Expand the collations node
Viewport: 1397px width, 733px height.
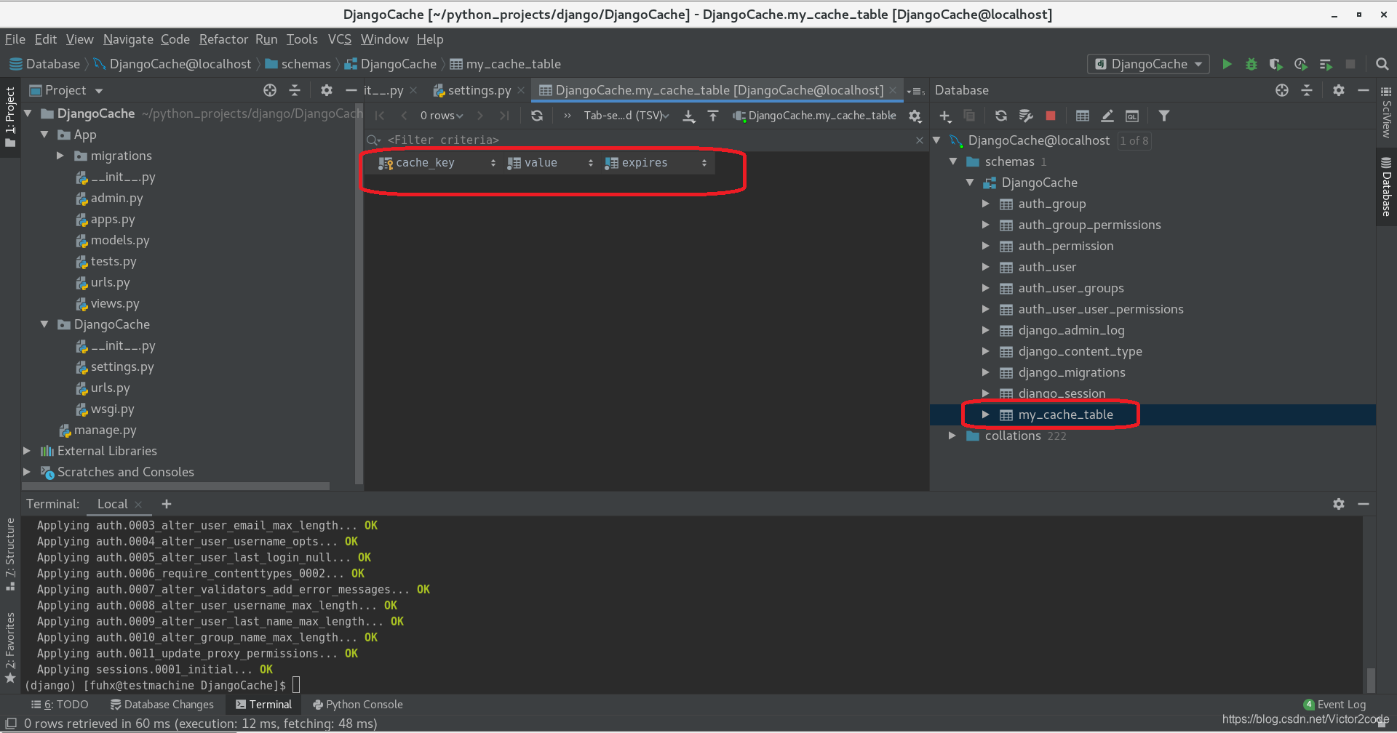point(952,436)
